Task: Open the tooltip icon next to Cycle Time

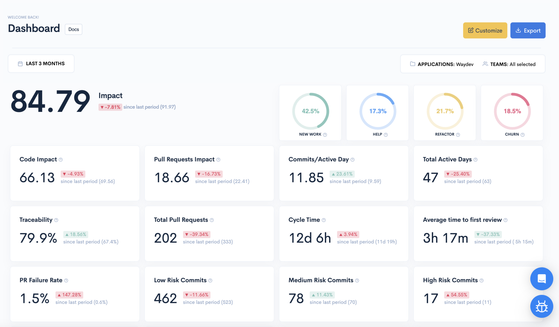Action: [324, 220]
